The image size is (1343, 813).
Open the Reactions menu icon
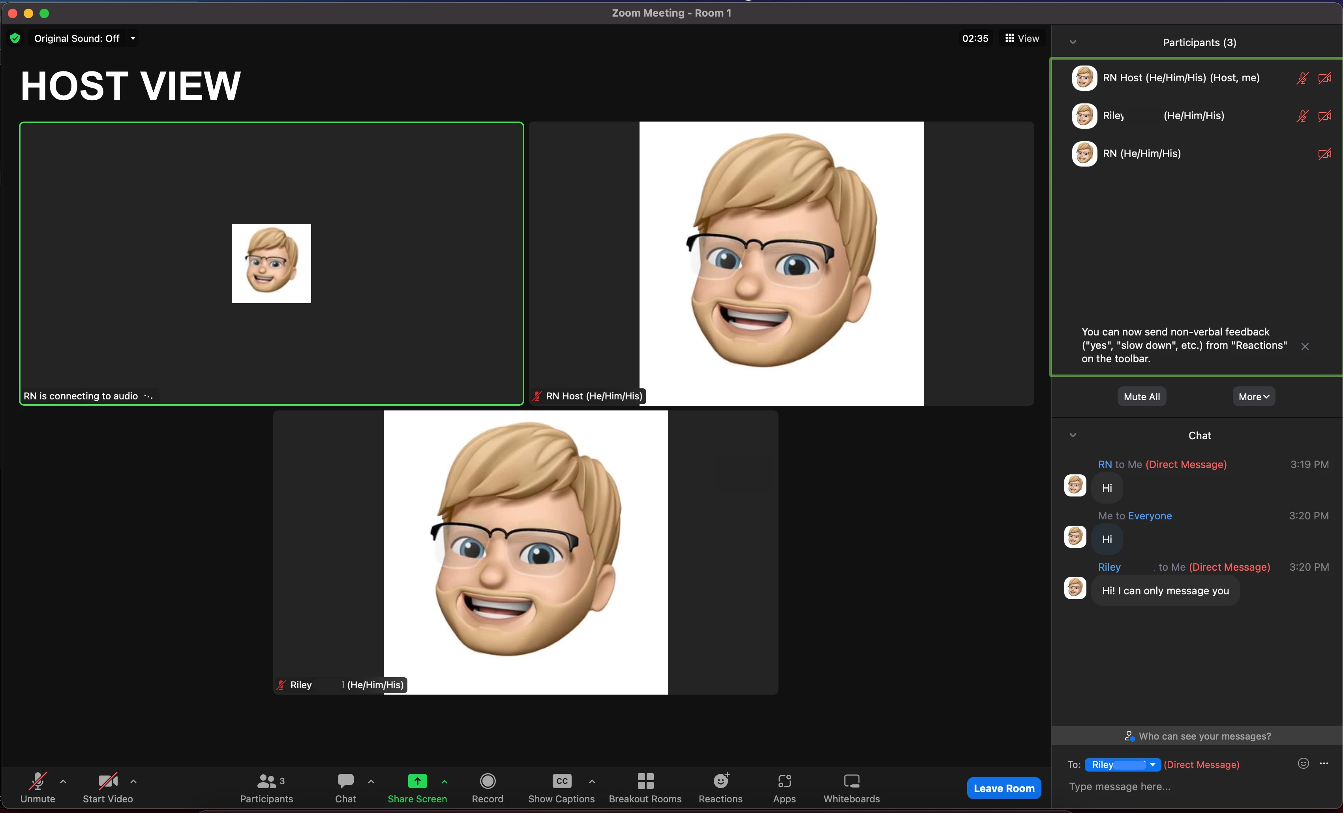(720, 781)
